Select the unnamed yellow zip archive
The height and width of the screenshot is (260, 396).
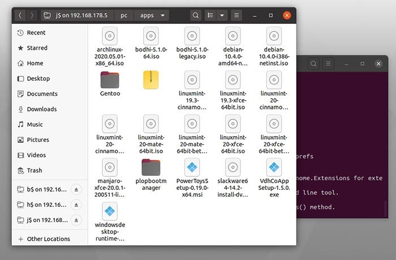[x=151, y=80]
